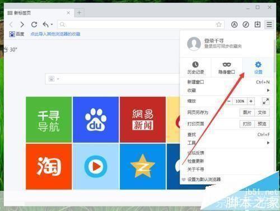Click the user avatar to log in
280x211 pixels.
click(x=194, y=44)
